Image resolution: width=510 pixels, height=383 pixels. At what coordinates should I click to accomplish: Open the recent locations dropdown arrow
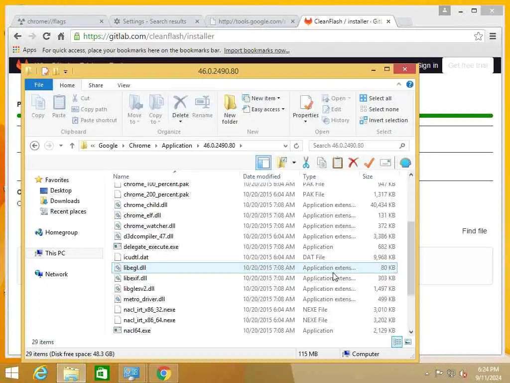(61, 146)
